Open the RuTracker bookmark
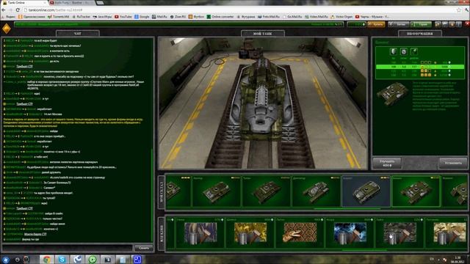Screen dimensions: 470x264 [81, 17]
